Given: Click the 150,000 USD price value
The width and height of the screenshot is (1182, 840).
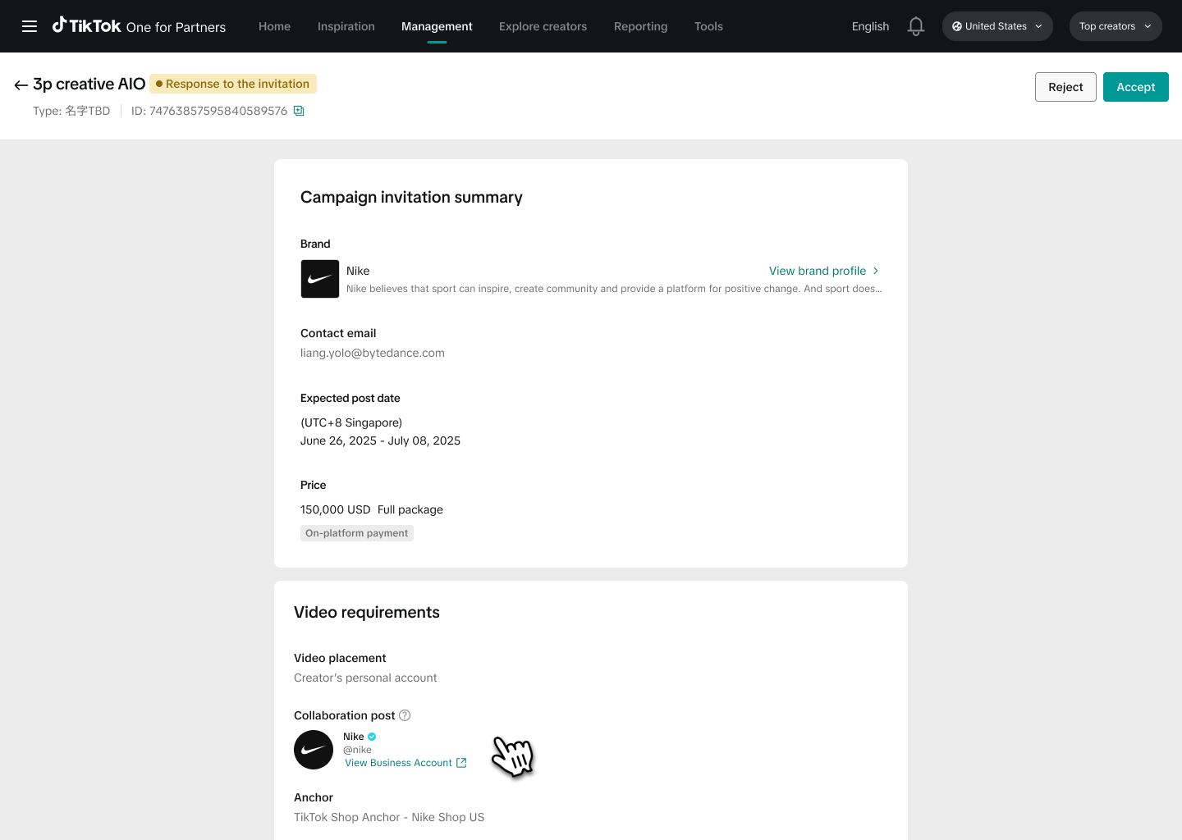Looking at the screenshot, I should coord(335,509).
